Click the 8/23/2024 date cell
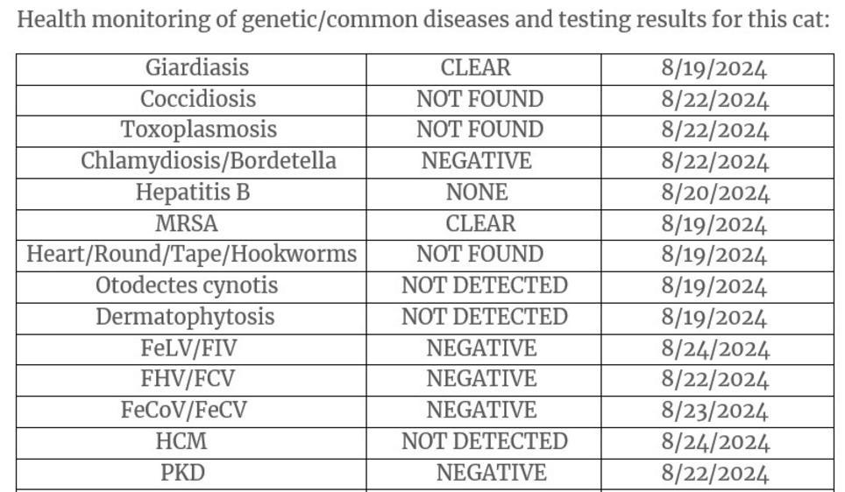This screenshot has width=845, height=492. coord(714,411)
